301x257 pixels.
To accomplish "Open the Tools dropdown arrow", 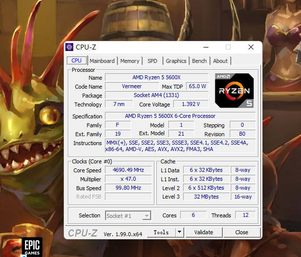I will (x=179, y=232).
